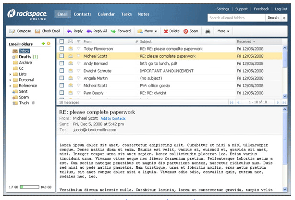Check the Pam Beesly message checkbox
This screenshot has width=295, height=200.
tap(61, 92)
